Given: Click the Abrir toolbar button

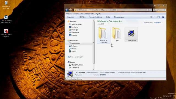Looking at the screenshot, I should click(82, 17).
